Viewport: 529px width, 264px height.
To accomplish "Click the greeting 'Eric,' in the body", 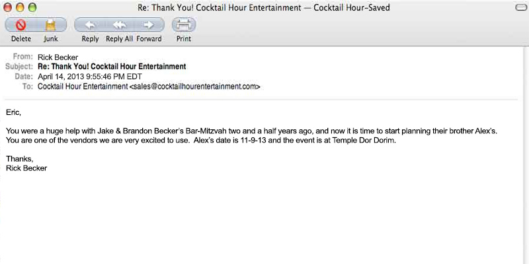I will point(13,112).
